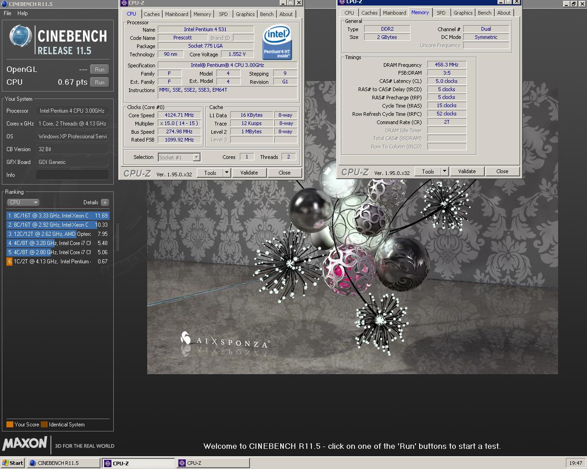Select ranking row 4C/8T @ 3.20 GHz
The width and height of the screenshot is (587, 469).
tap(58, 243)
